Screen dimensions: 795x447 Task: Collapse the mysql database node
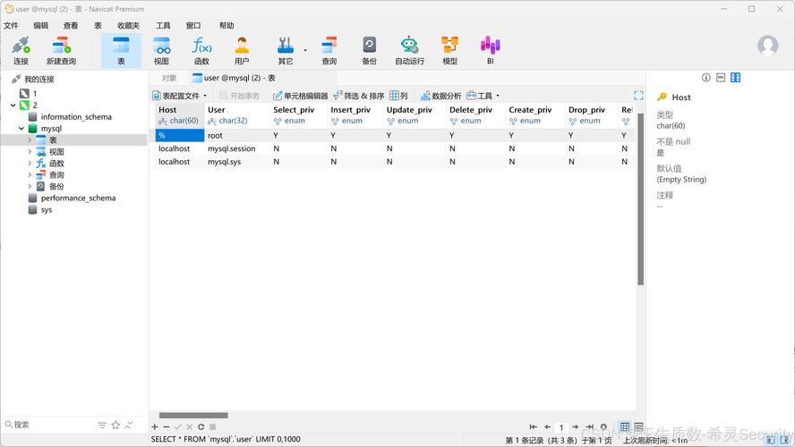(x=21, y=129)
